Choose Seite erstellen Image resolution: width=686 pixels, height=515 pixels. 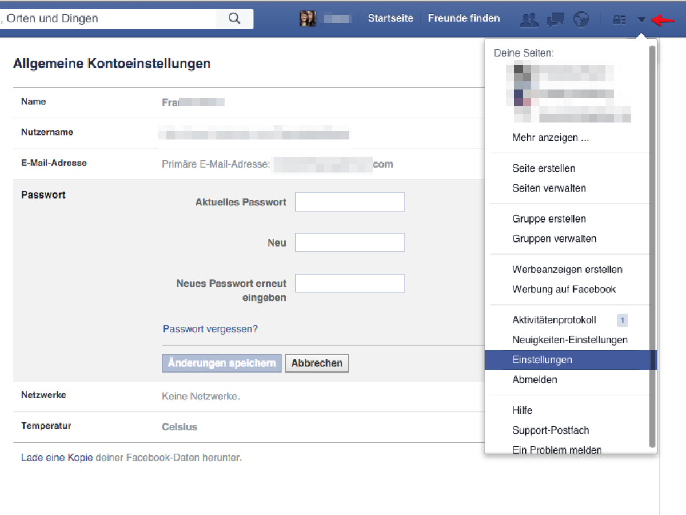point(544,168)
